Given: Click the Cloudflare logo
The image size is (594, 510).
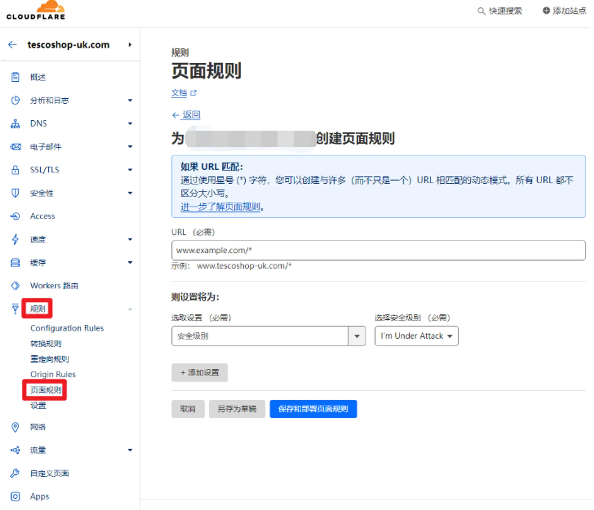Looking at the screenshot, I should click(x=36, y=11).
